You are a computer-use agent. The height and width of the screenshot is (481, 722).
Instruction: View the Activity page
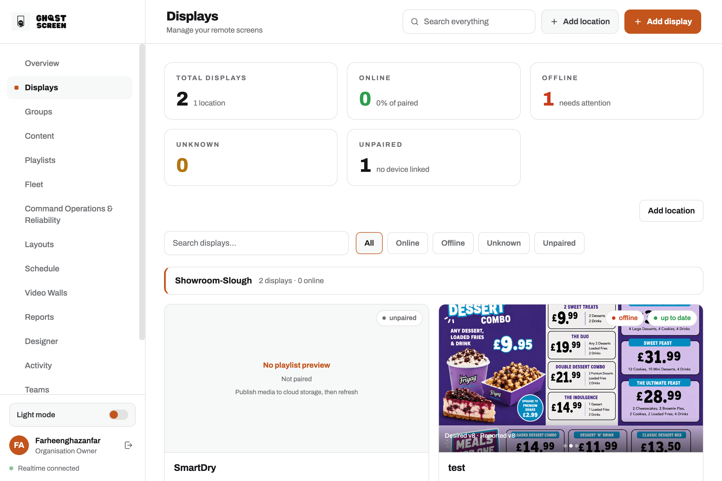pyautogui.click(x=38, y=366)
